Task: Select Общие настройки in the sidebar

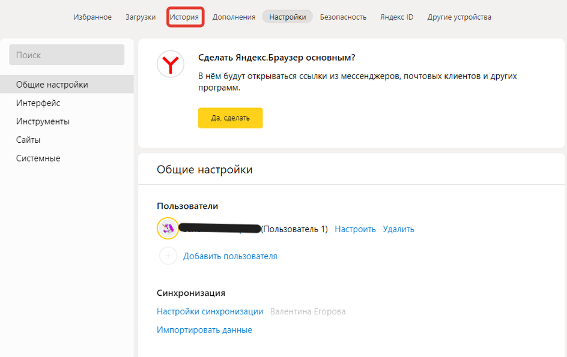Action: click(67, 84)
